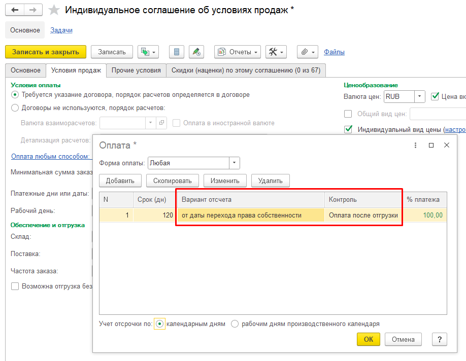
Task: Open the create-based-on icon menu
Action: (148, 52)
